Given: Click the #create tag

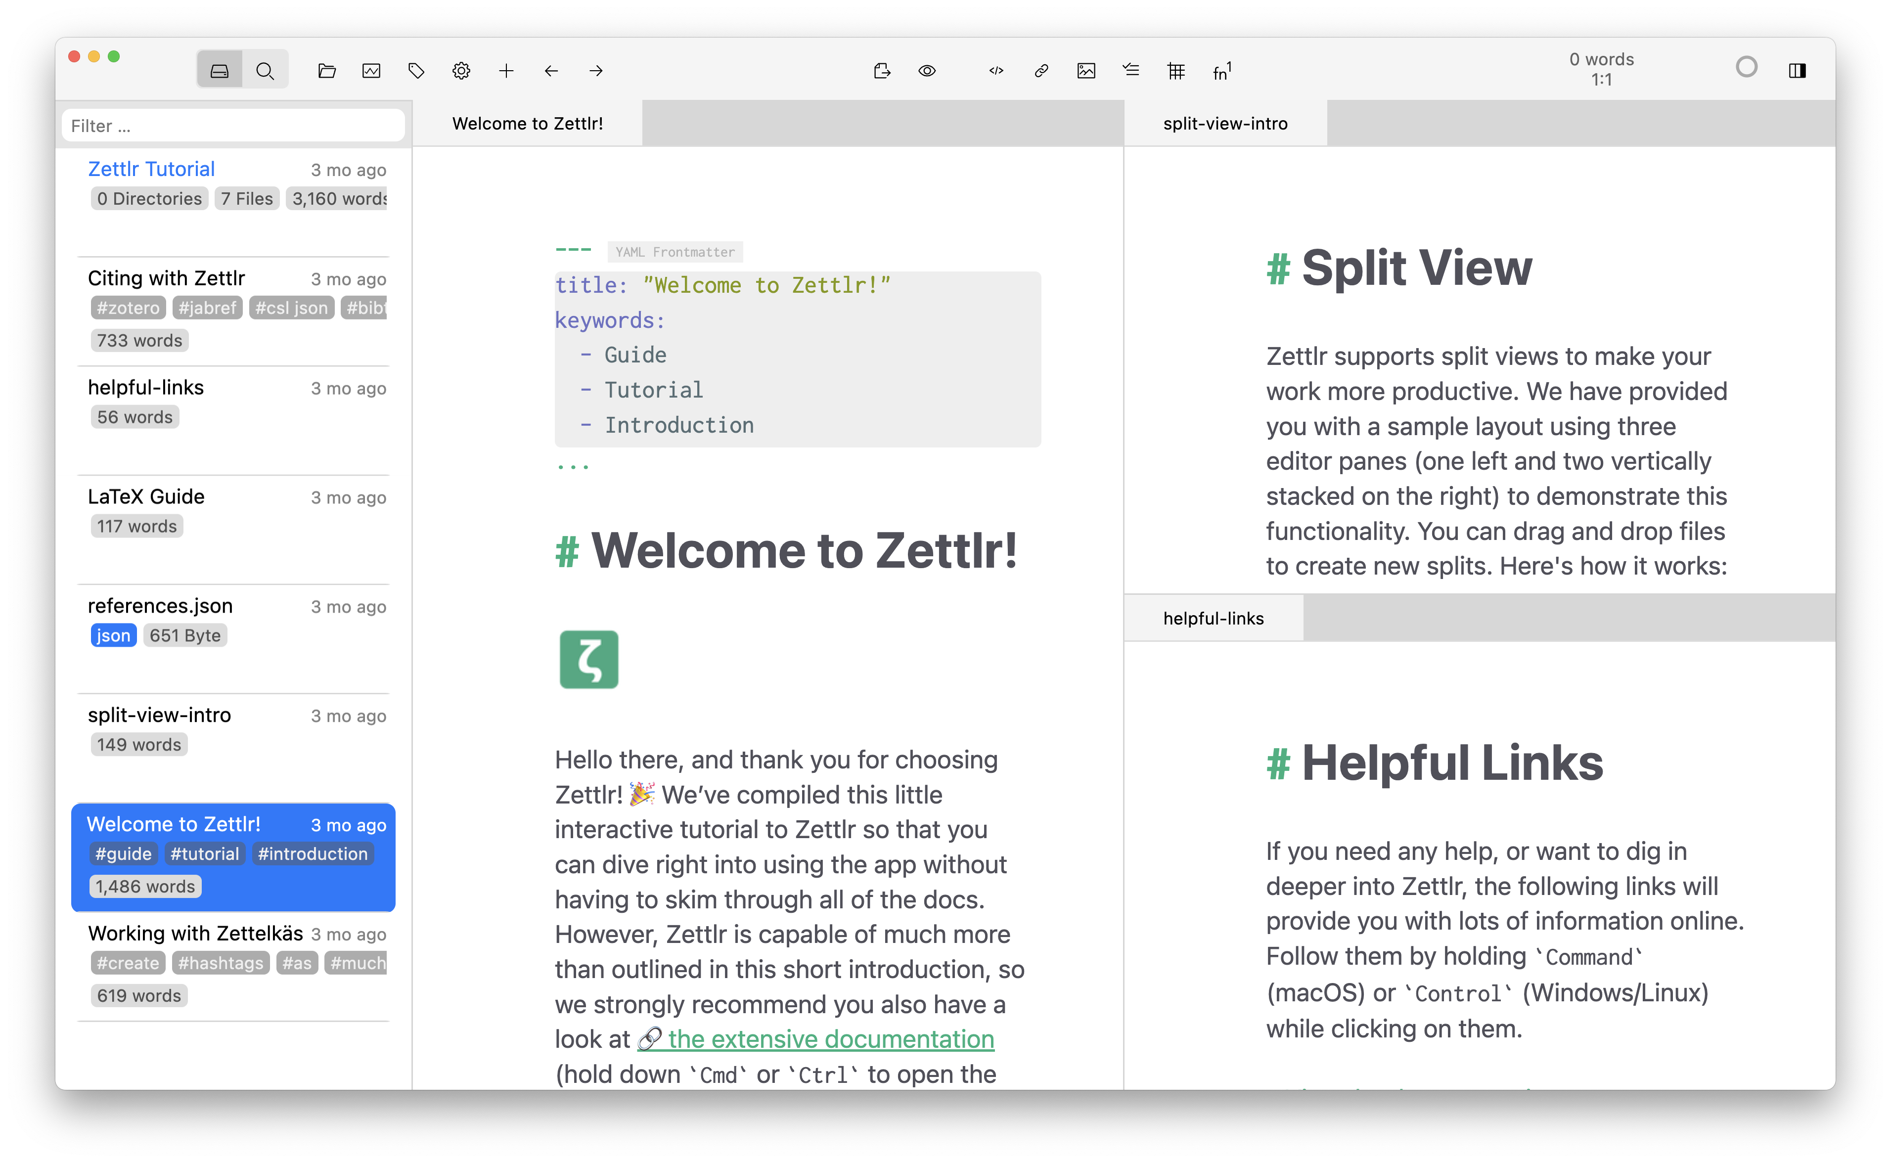Looking at the screenshot, I should coord(128,963).
